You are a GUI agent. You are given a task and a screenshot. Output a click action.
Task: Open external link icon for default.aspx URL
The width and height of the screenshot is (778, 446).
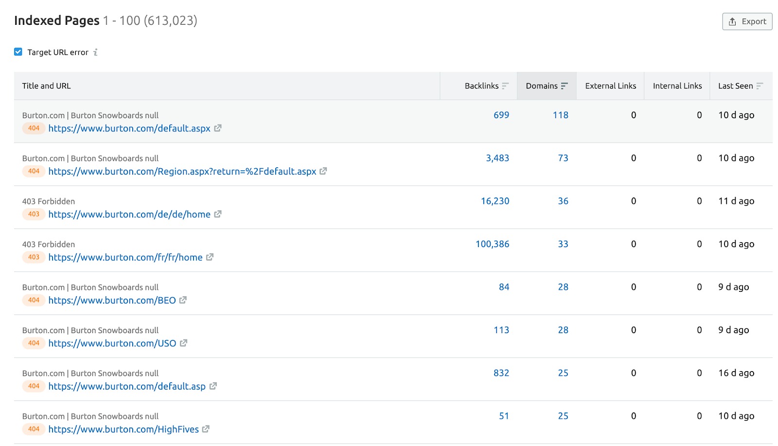point(218,128)
